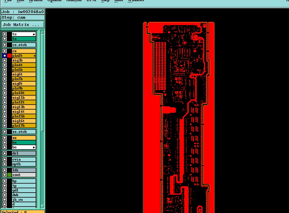The width and height of the screenshot is (289, 213).
Task: Click the 'Step: cam' label
Action: [x=23, y=17]
